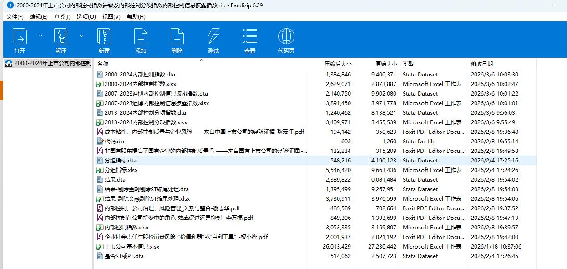Screen dimensions: 567x269
Task: Select file name 上市公司基本信息.xlsx
Action: pos(132,246)
